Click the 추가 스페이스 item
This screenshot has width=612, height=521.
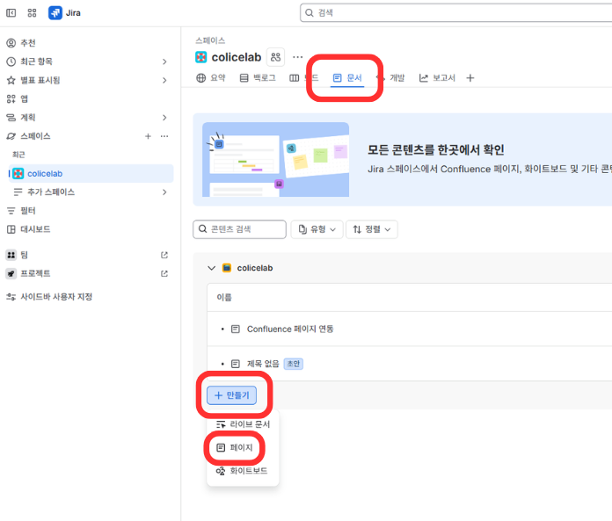[x=51, y=192]
